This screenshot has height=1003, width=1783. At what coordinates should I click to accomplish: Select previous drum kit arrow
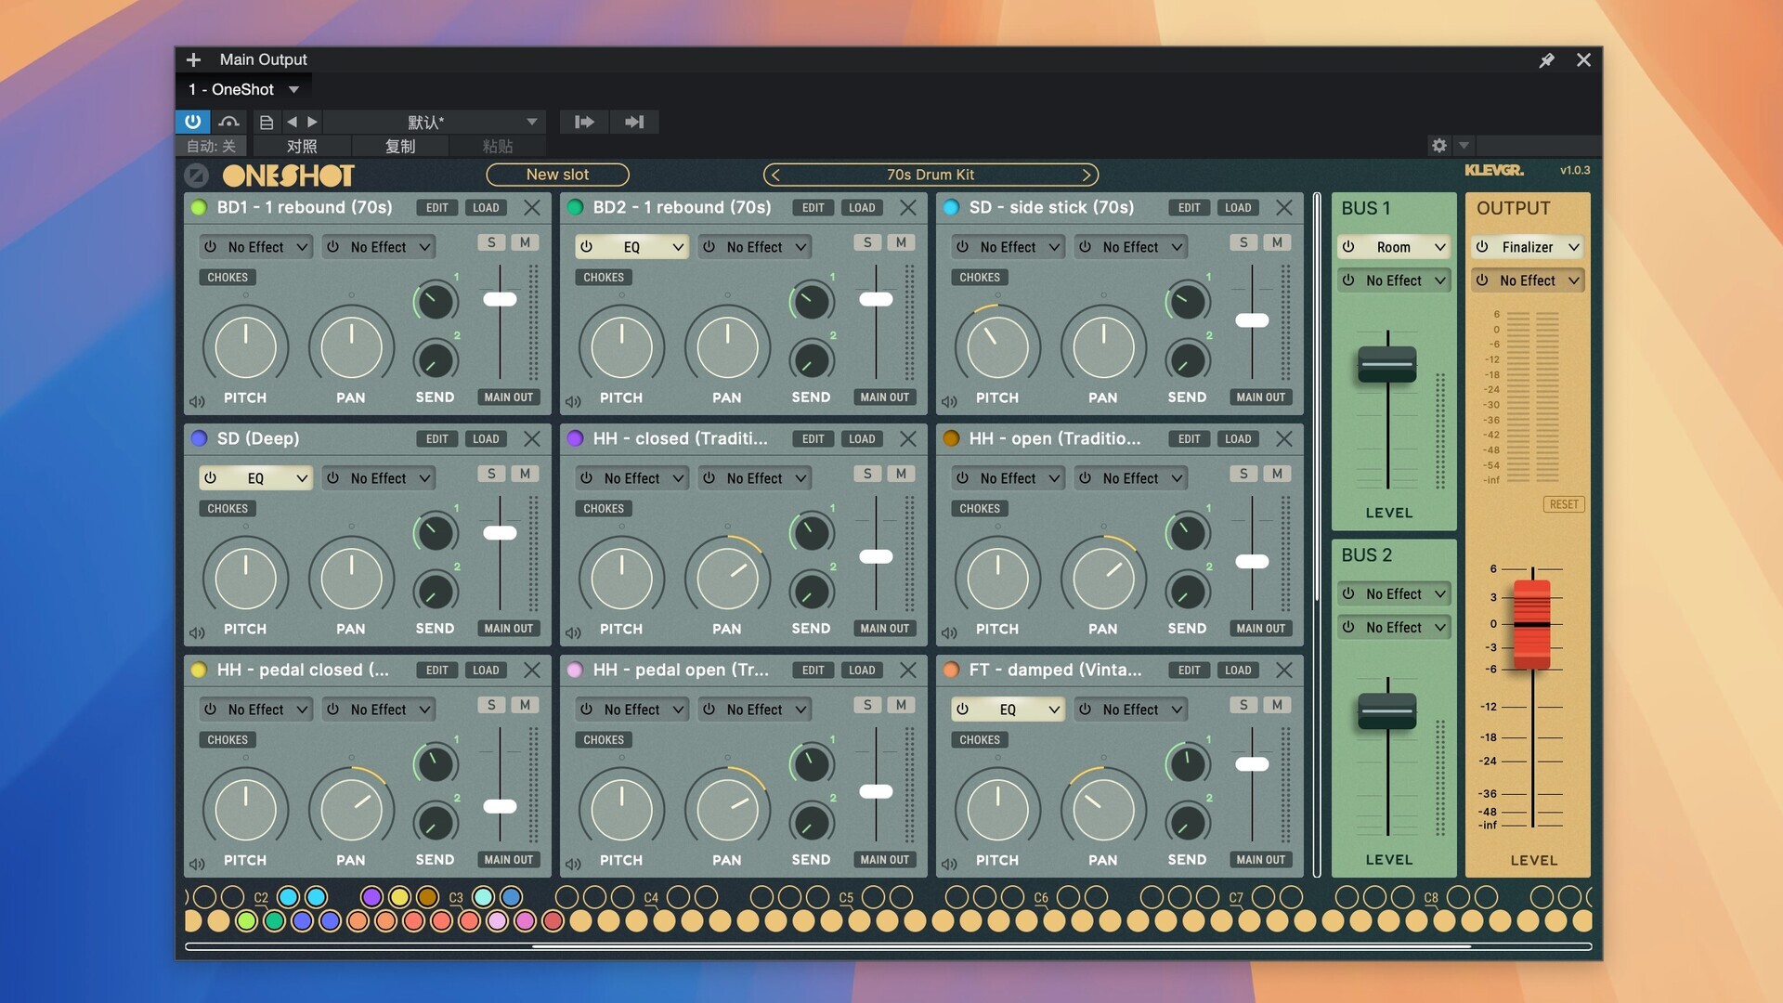(x=775, y=175)
